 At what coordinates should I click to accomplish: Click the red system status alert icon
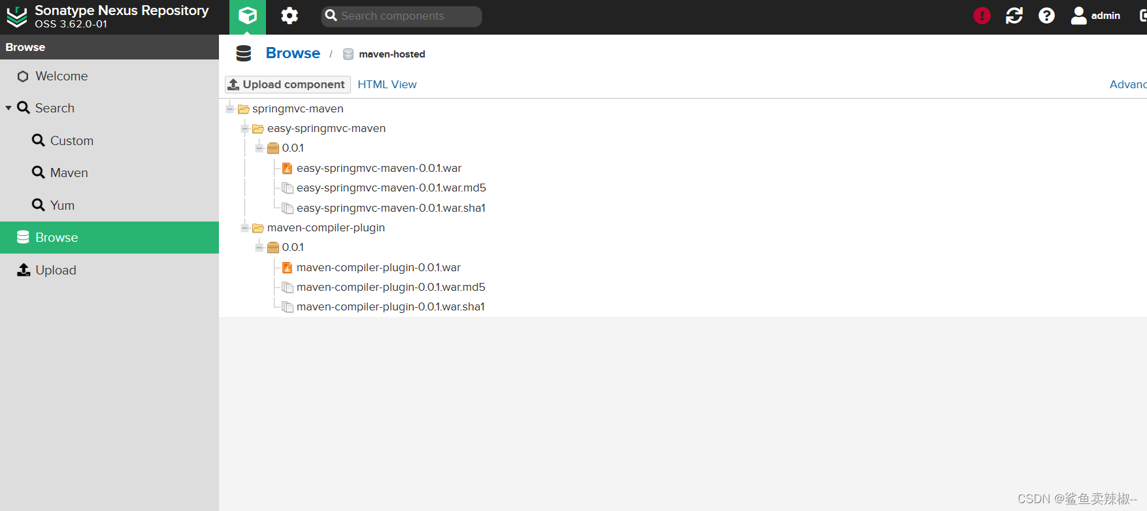click(982, 16)
